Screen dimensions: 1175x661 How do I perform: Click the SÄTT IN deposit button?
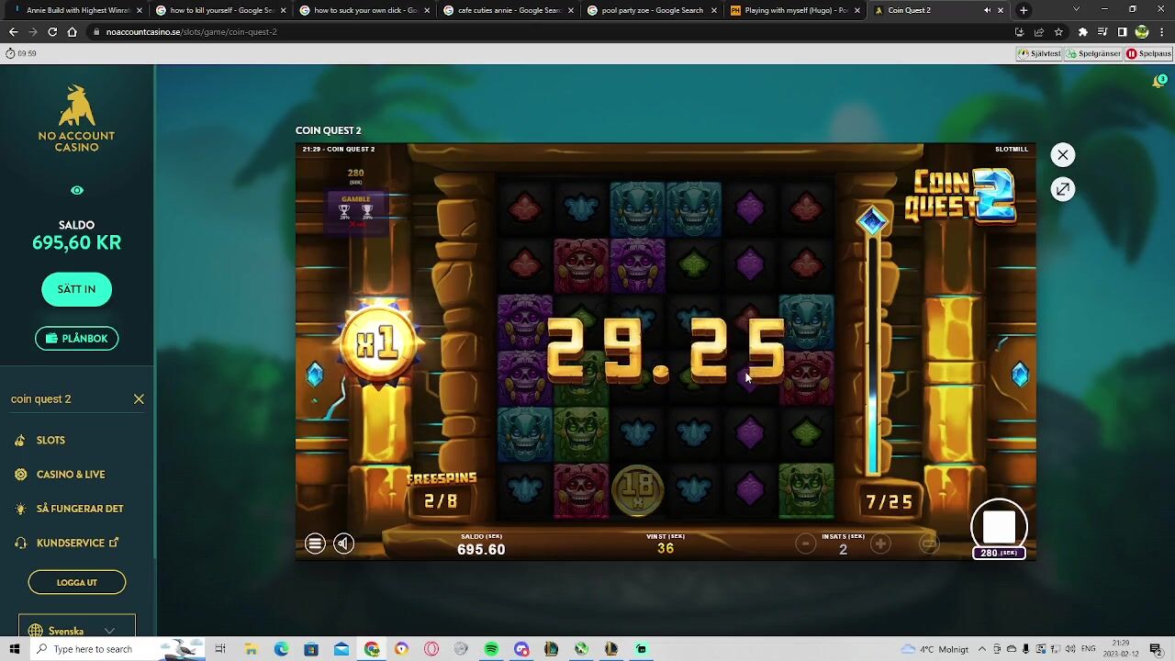[x=76, y=289]
